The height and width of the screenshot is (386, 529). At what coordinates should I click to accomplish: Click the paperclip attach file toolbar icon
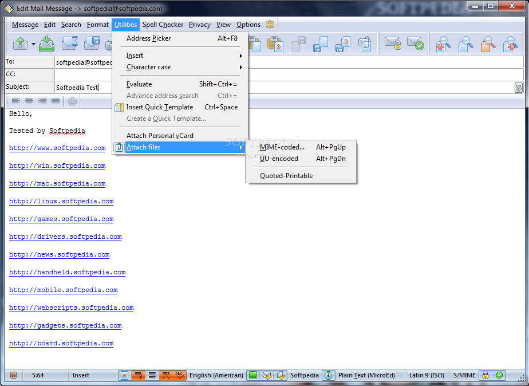365,44
